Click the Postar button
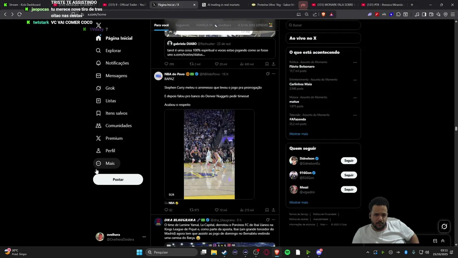 coord(118,180)
